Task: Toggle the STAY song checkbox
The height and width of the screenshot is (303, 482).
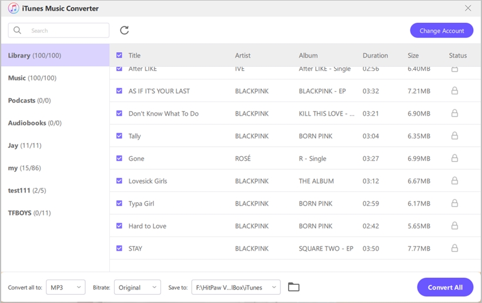Action: 119,248
